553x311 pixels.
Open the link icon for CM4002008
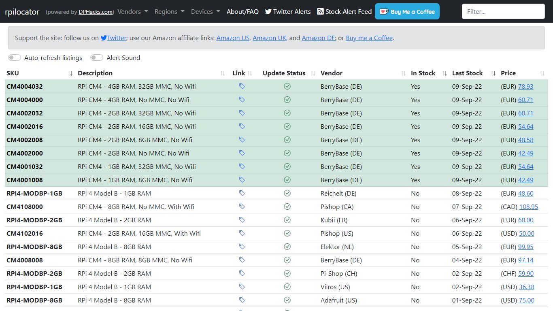pos(242,140)
